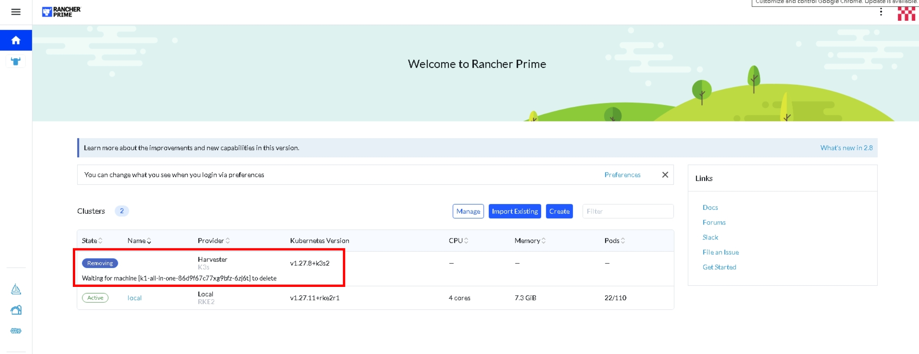Select version text v1.27.11+rke2r1

point(315,298)
